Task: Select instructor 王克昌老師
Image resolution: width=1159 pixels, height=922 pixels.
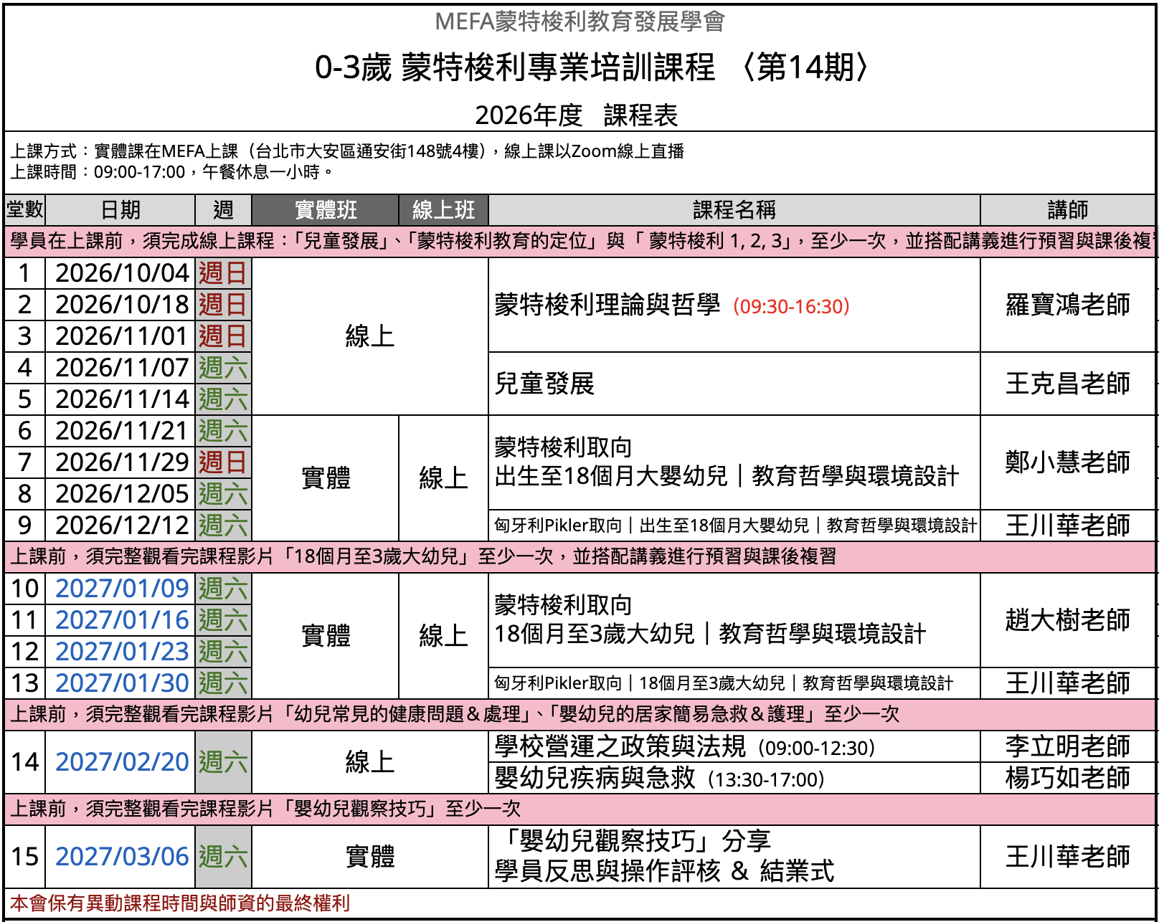Action: 1067,384
